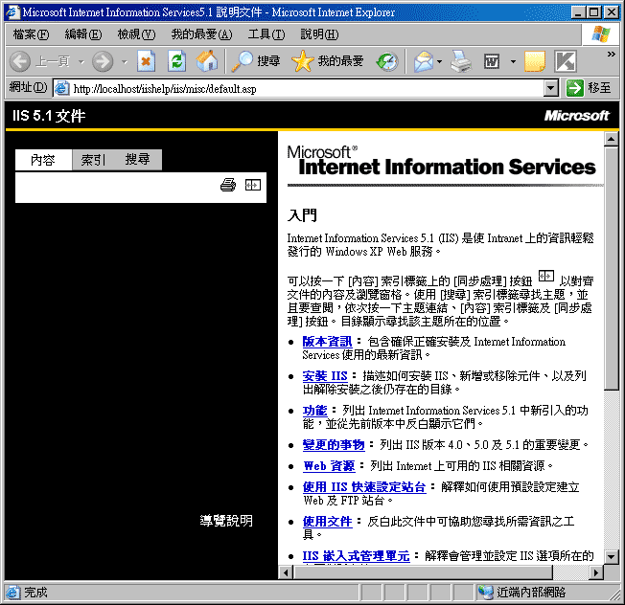Click the Windows flag logo
Image resolution: width=625 pixels, height=605 pixels.
[601, 34]
